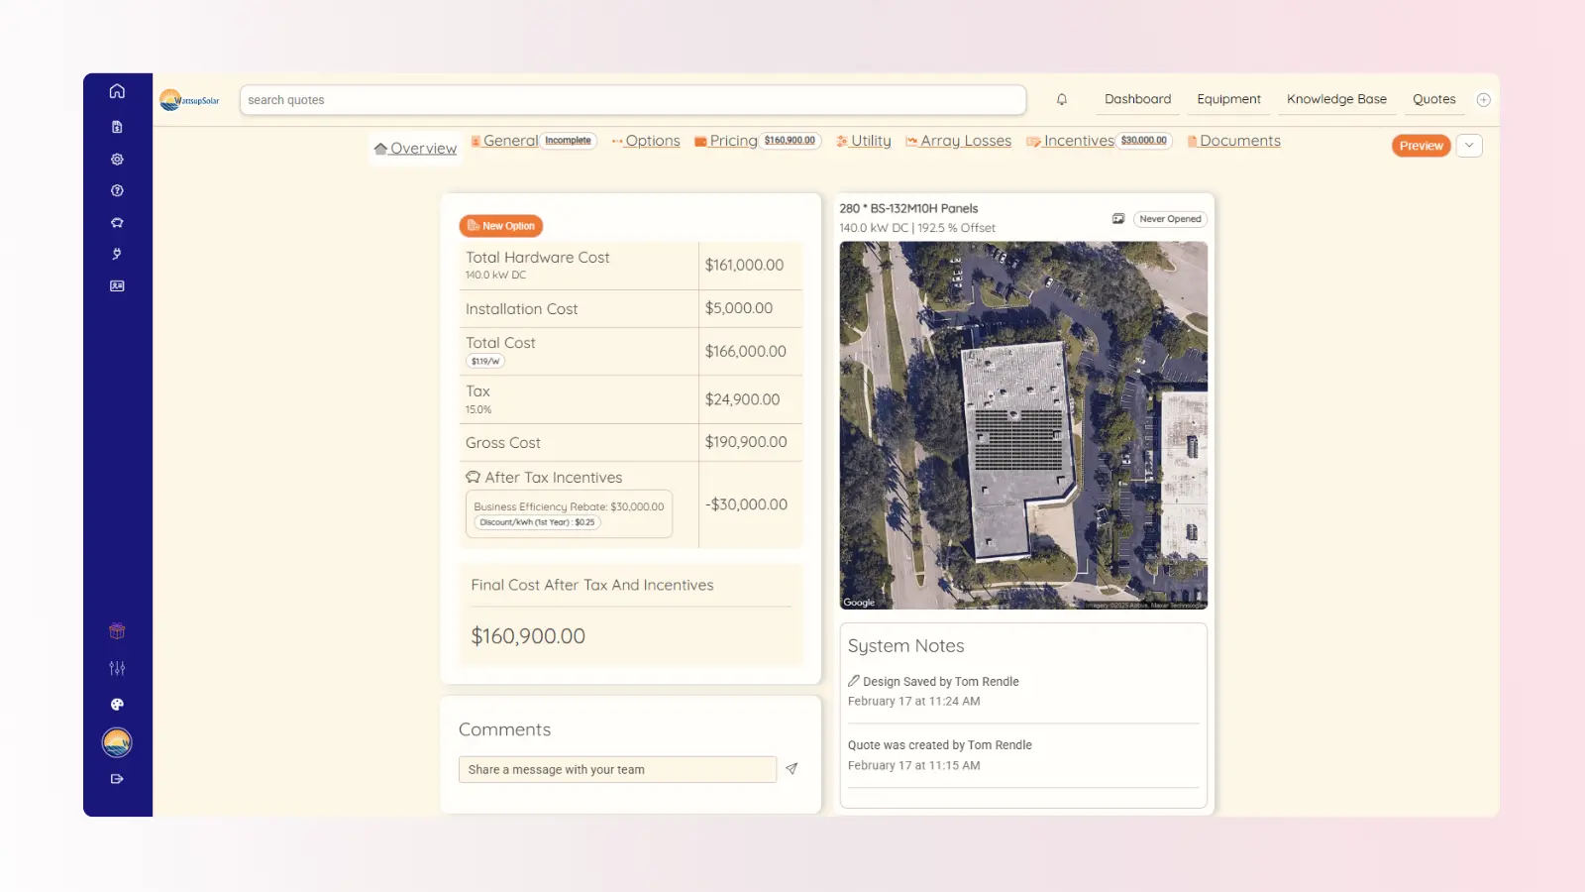Screen dimensions: 1585x892
Task: Click the WattsupSolar logo
Action: pos(190,100)
